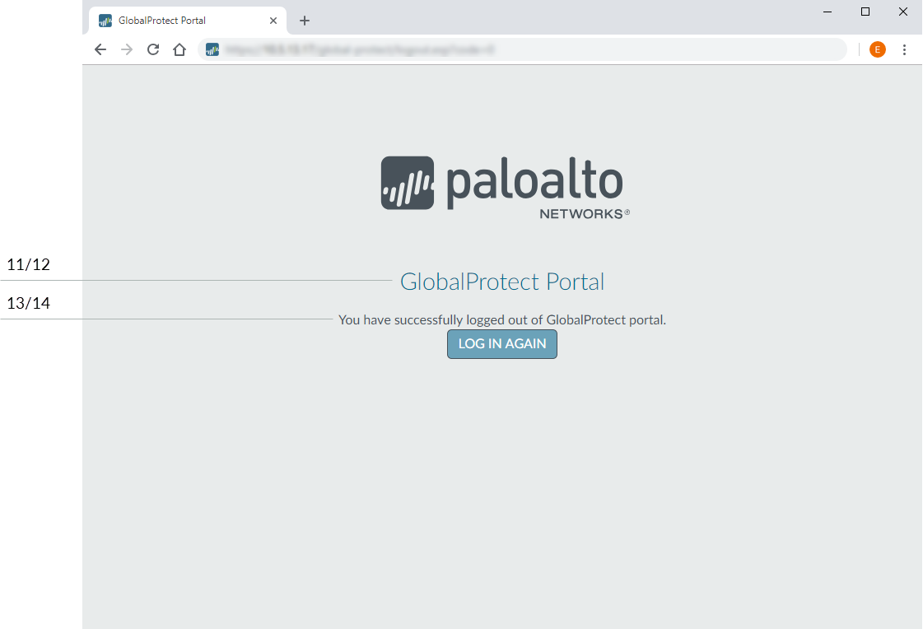Viewport: 923px width, 629px height.
Task: Maximize the browser window
Action: 865,12
